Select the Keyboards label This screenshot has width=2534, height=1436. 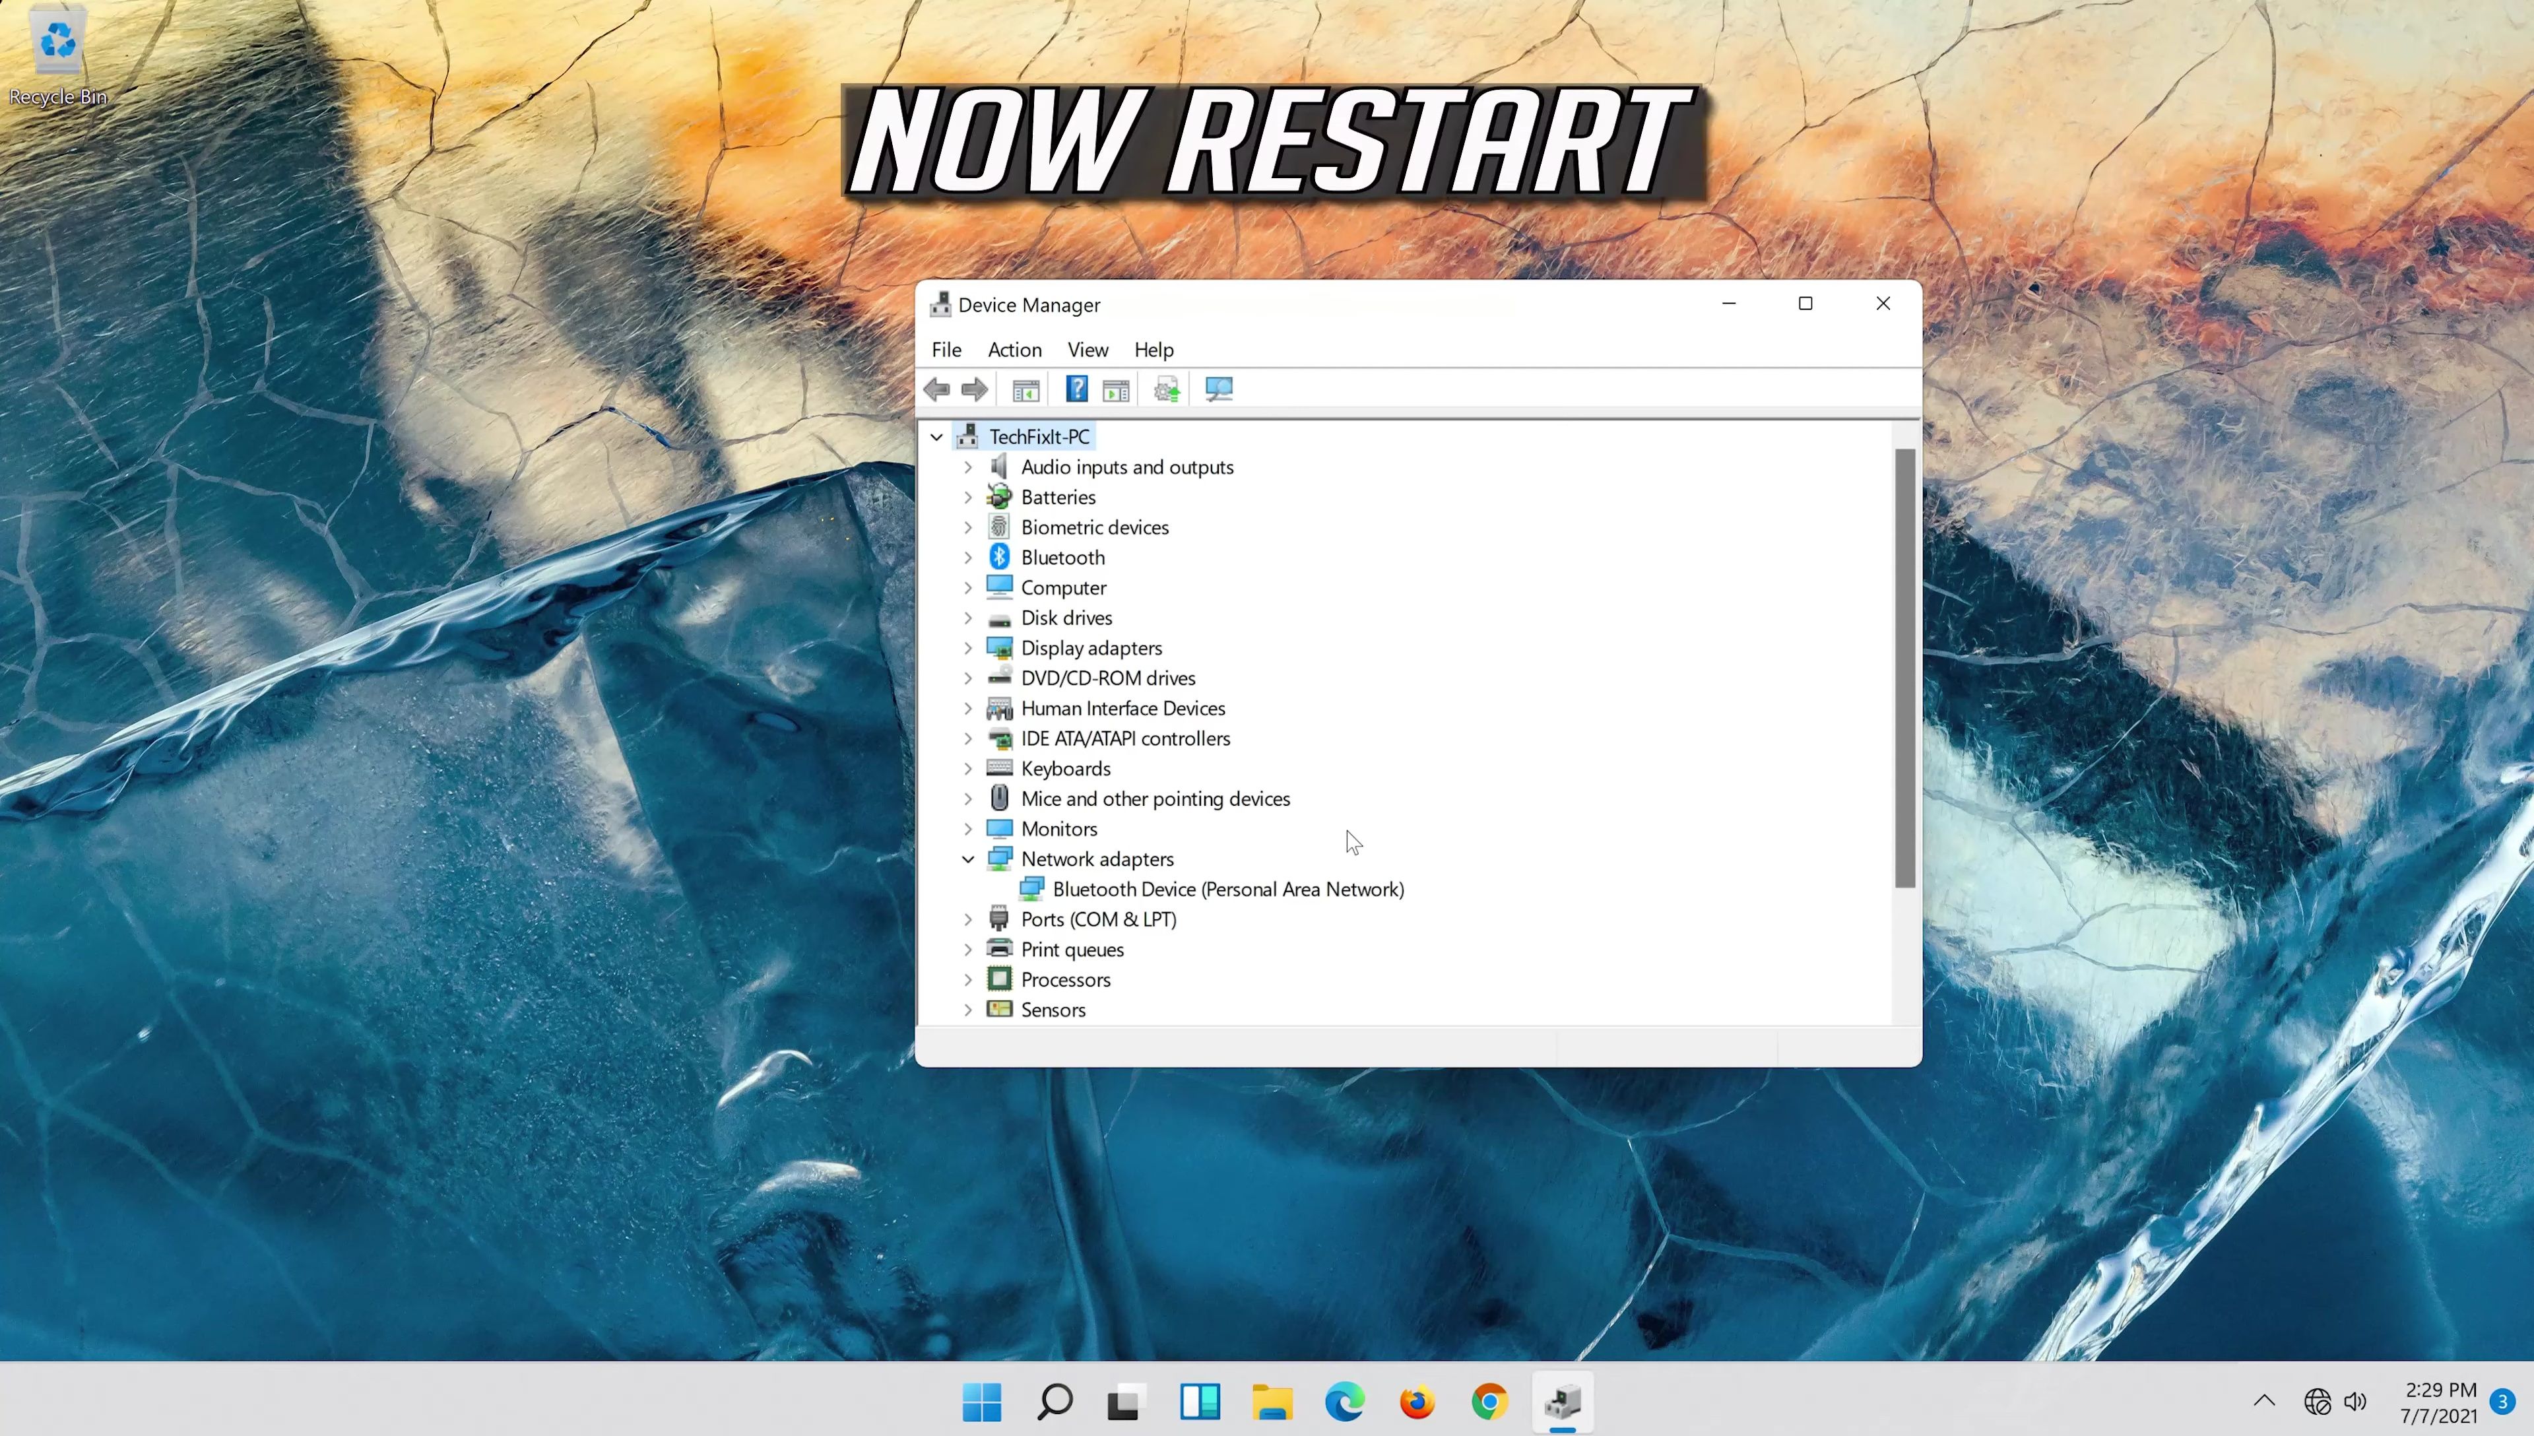[x=1065, y=768]
